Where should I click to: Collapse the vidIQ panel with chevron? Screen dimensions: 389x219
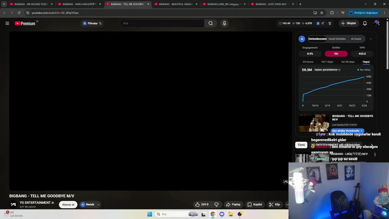point(370,39)
